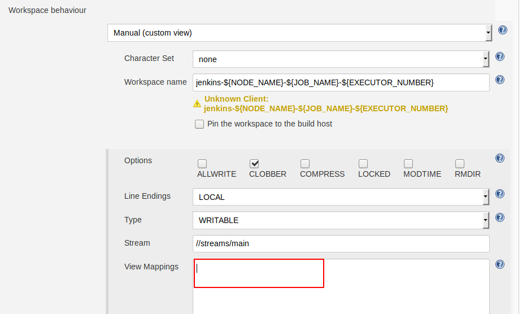Screen dimensions: 531x314
Task: Open the Line Endings LOCAL dropdown
Action: tap(341, 197)
